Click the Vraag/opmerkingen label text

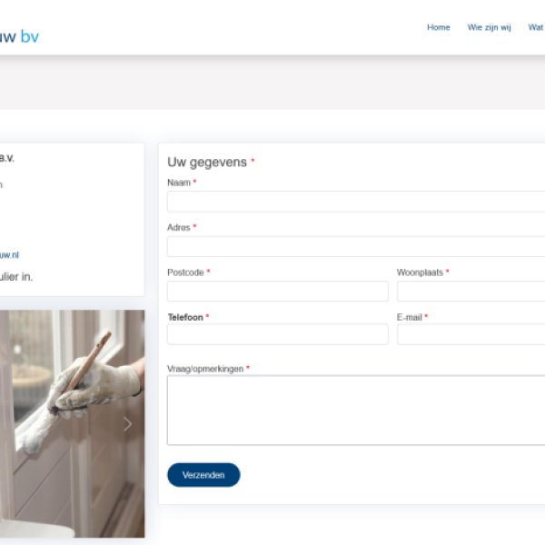point(205,369)
